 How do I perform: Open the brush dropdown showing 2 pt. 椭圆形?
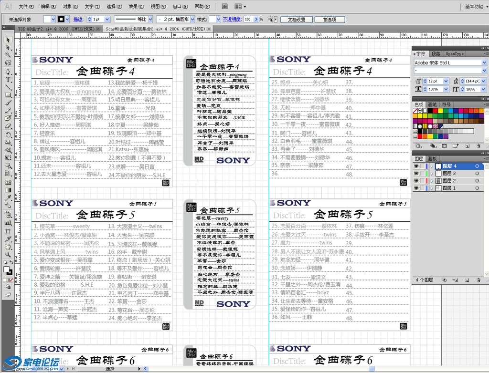pos(192,20)
